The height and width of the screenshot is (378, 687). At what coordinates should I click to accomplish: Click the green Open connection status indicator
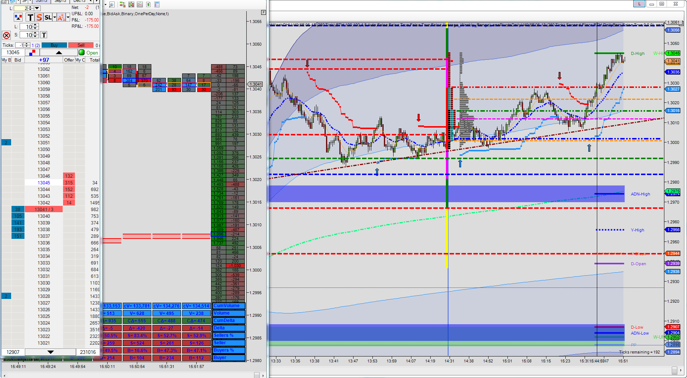click(x=82, y=53)
